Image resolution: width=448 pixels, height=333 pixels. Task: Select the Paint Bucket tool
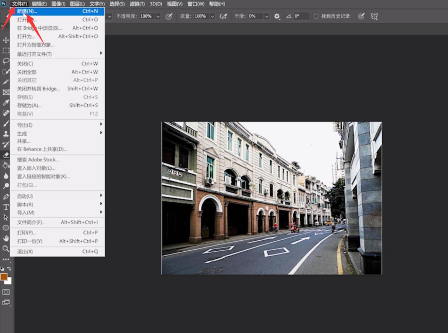pos(6,165)
